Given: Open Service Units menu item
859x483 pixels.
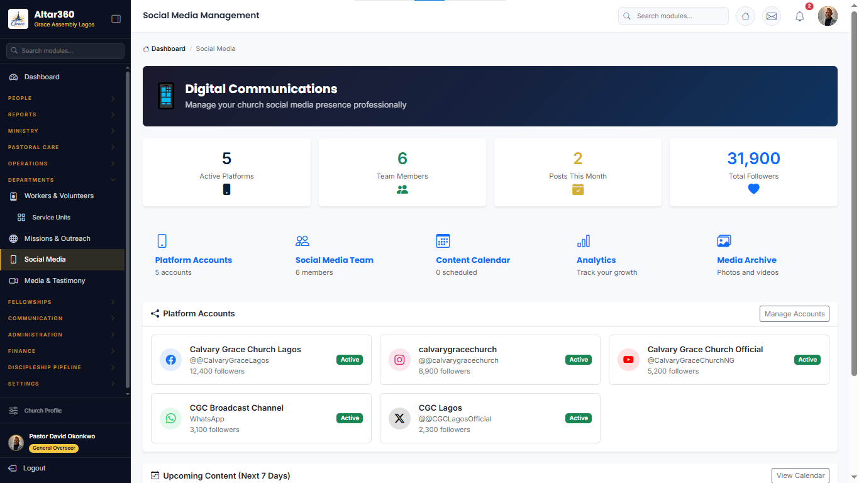Looking at the screenshot, I should [62, 217].
